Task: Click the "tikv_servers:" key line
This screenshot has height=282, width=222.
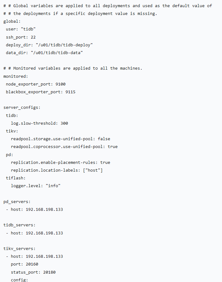Action: click(19, 248)
